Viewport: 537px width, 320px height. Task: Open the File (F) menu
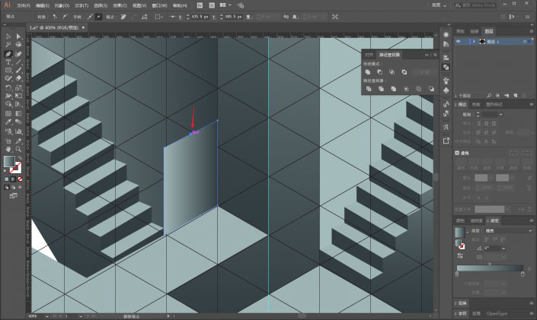point(24,5)
